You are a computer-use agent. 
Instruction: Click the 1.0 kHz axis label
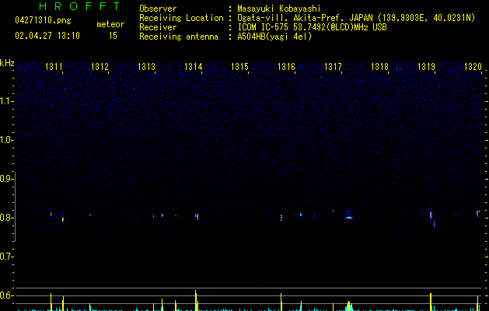tap(6, 140)
